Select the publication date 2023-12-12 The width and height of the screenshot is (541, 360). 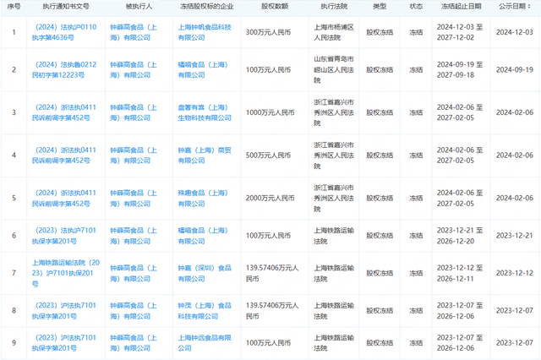[515, 273]
